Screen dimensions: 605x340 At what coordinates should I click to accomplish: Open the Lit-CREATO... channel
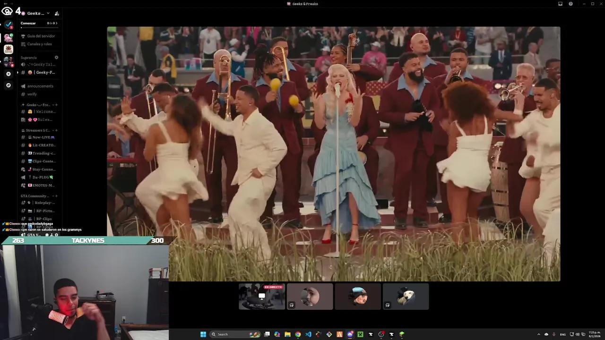coord(39,145)
